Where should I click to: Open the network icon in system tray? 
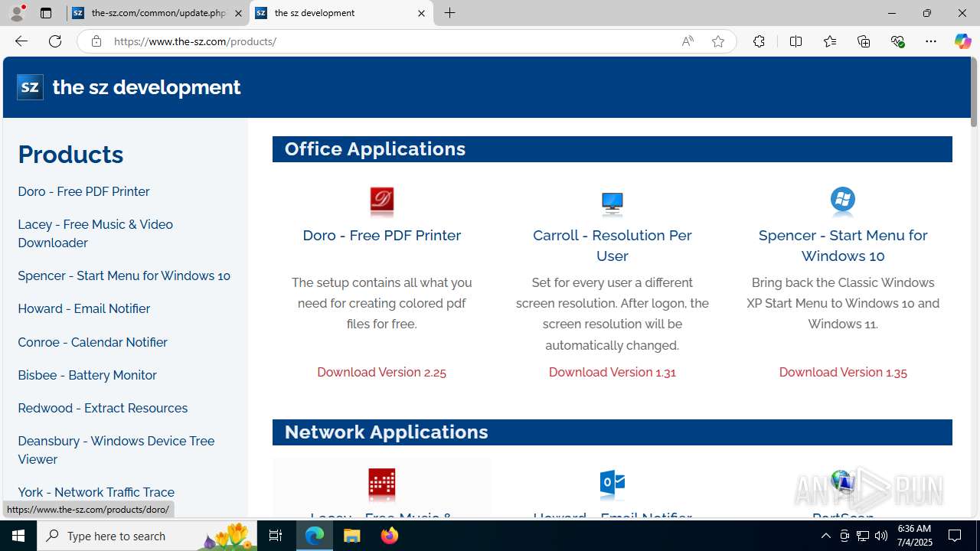[862, 536]
